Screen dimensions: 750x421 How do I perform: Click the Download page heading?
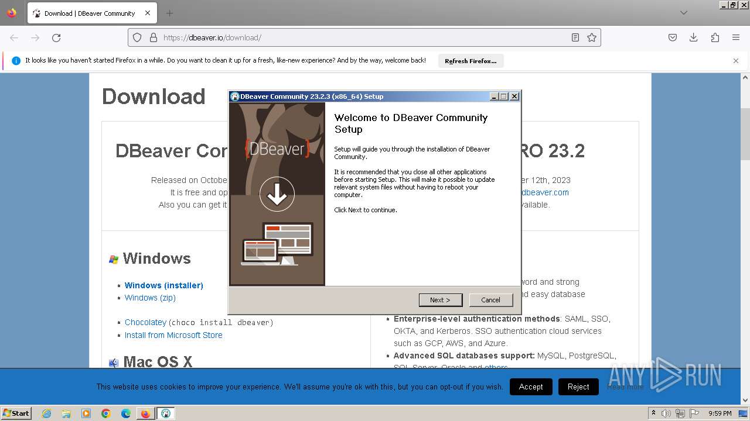point(154,96)
